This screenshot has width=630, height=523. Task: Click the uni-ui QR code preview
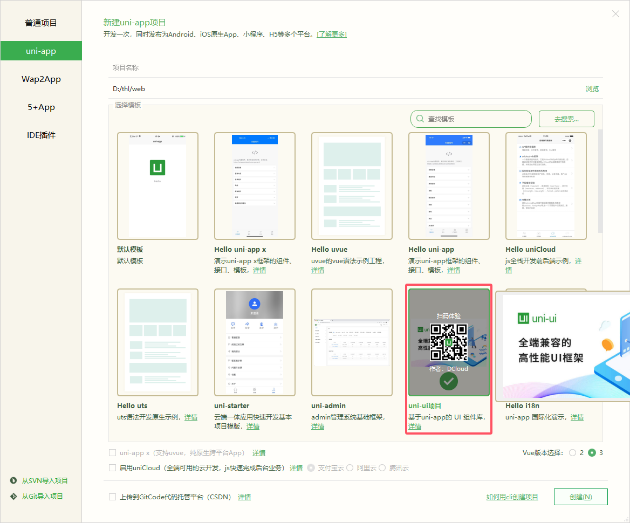point(448,342)
